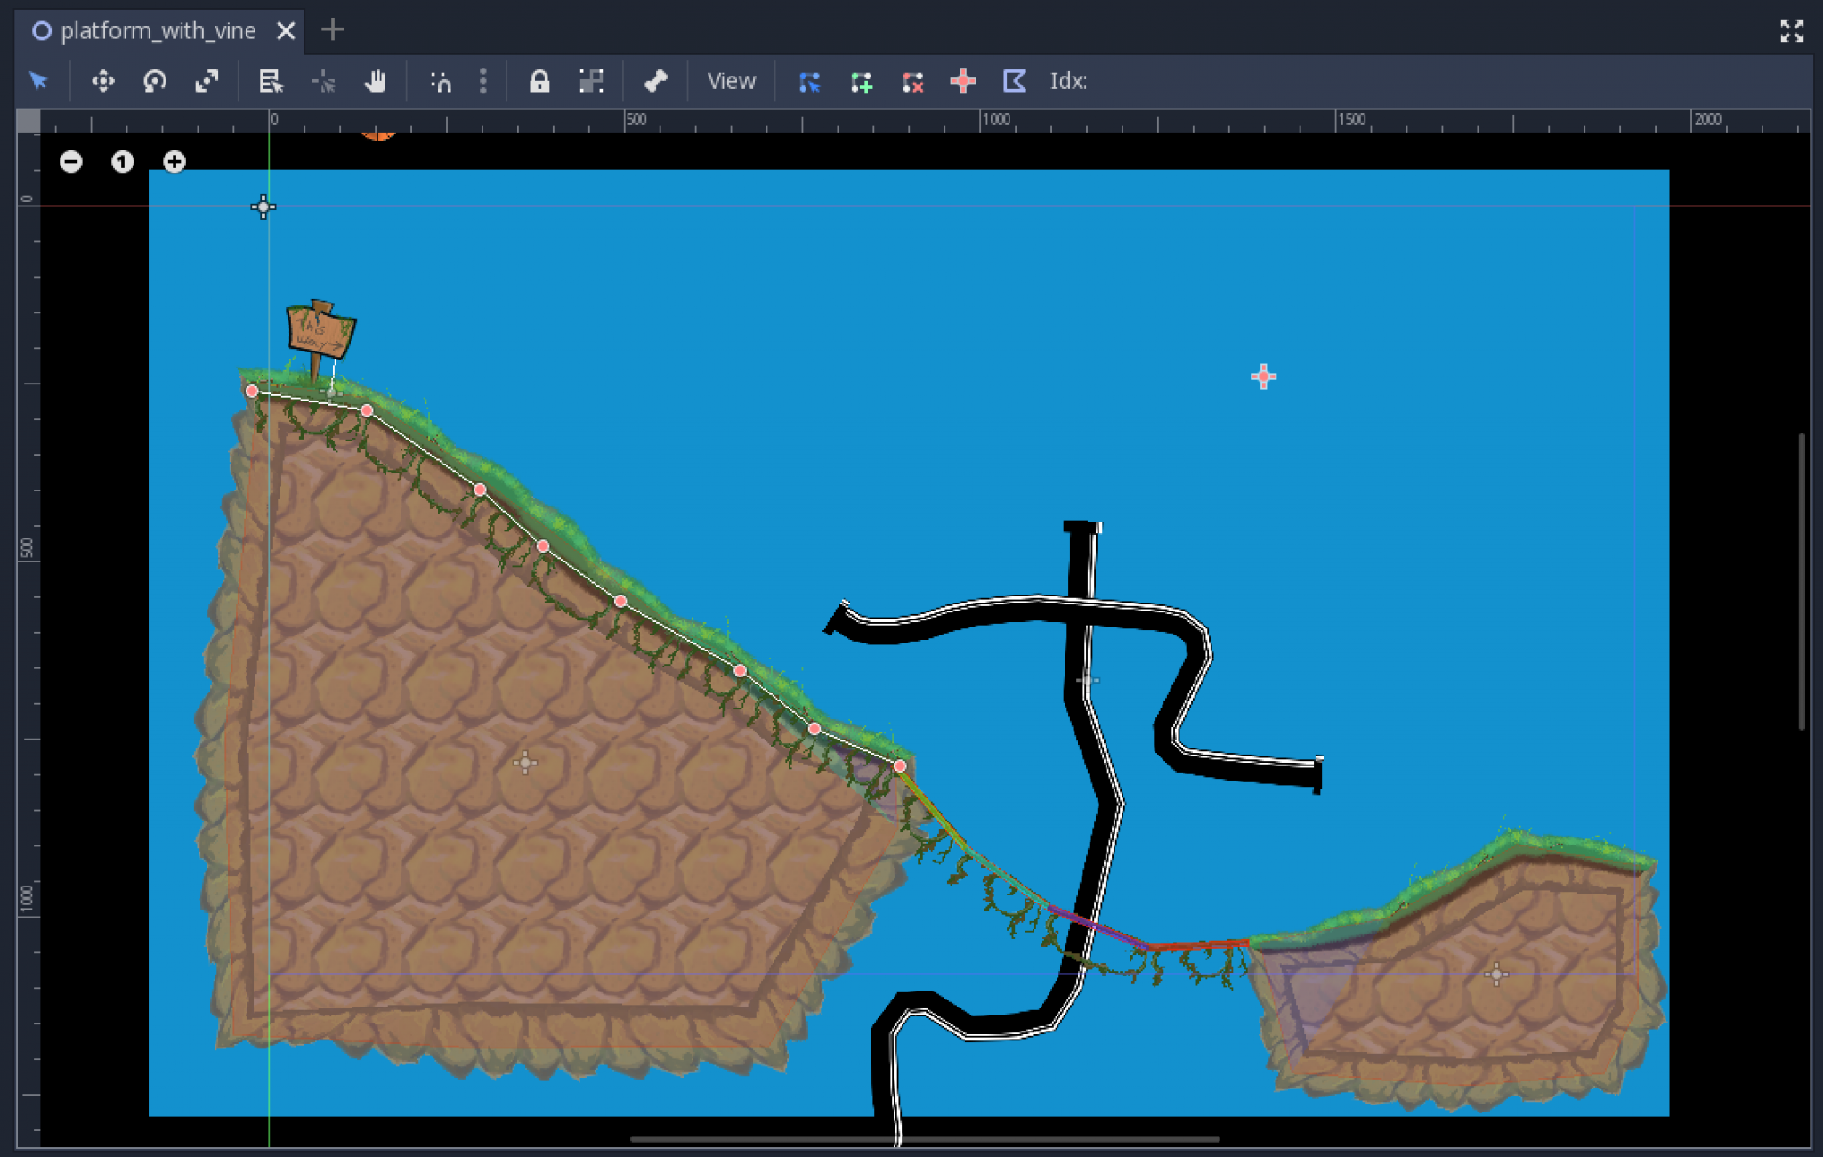Add a new scene tab

point(332,30)
